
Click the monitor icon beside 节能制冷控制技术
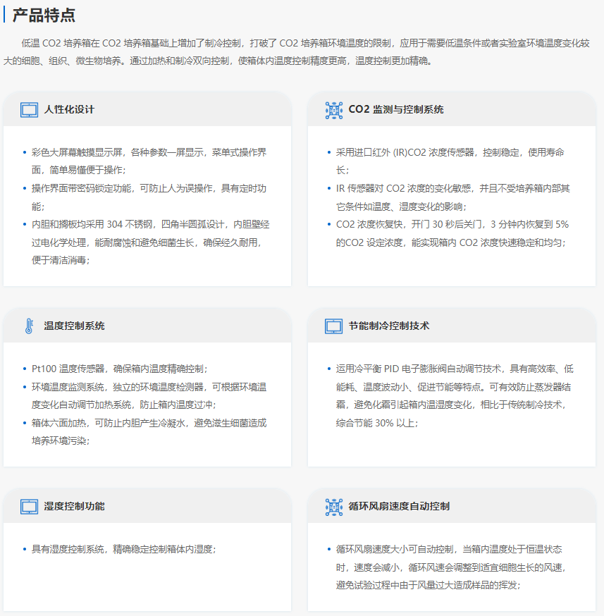[333, 326]
